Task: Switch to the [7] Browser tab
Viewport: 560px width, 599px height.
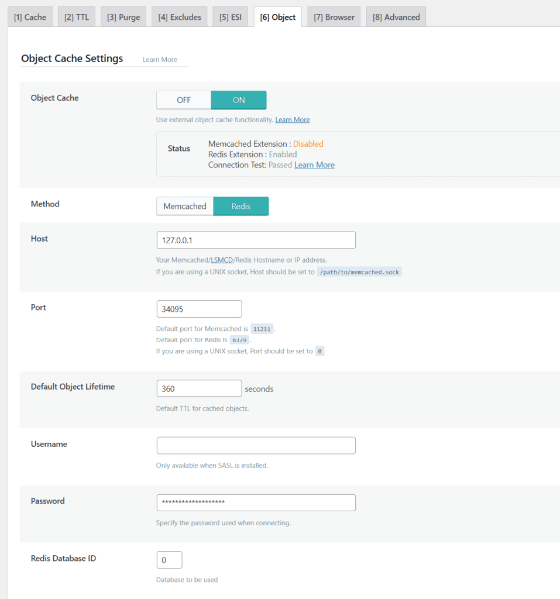Action: [334, 16]
